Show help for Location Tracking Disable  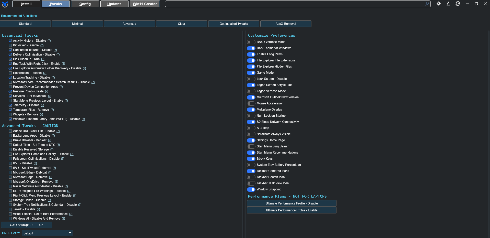tap(53, 78)
